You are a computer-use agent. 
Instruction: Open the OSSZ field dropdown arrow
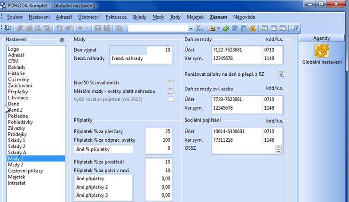click(x=278, y=147)
